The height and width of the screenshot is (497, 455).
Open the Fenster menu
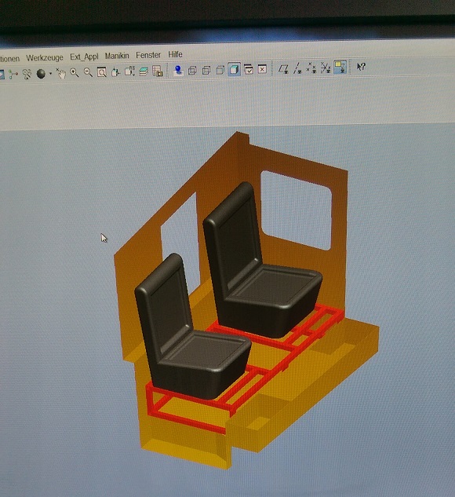click(148, 55)
